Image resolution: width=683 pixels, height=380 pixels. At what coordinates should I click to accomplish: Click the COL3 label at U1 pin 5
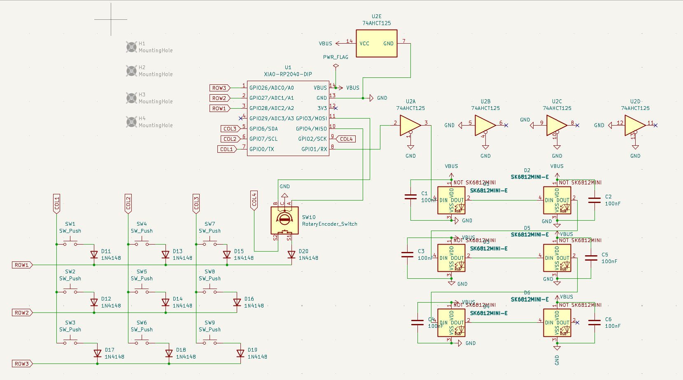point(230,129)
